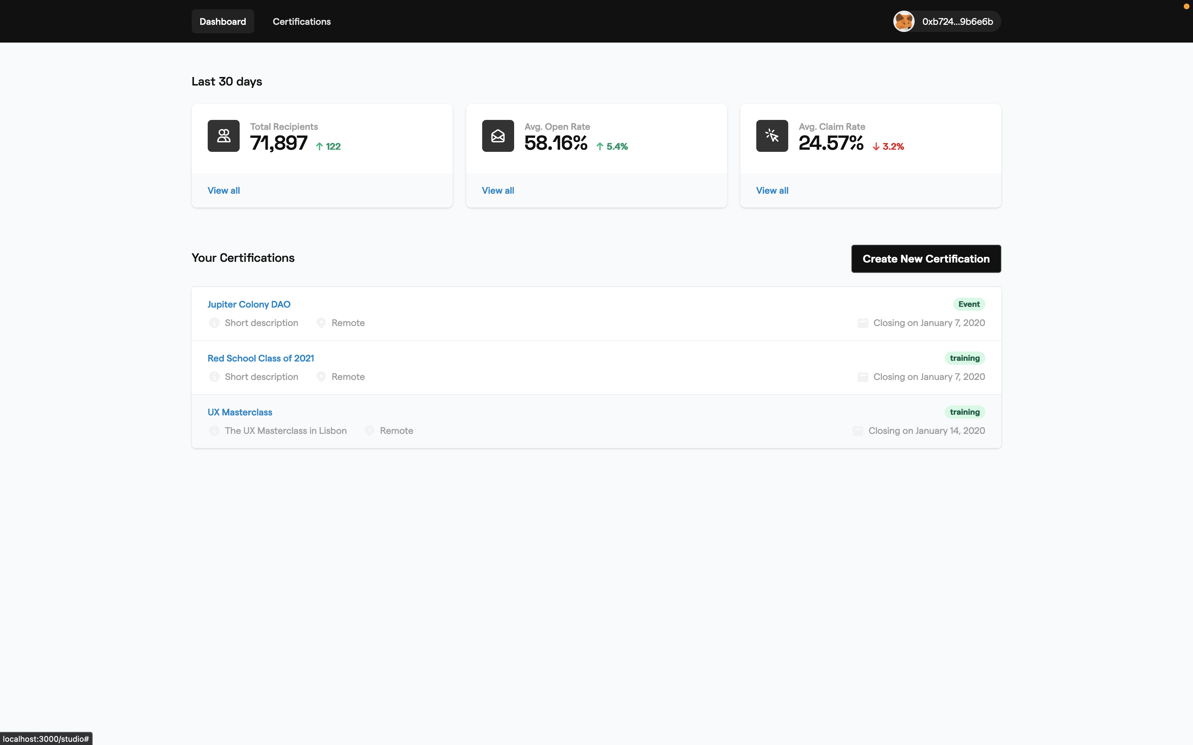
Task: Click 'Remote' in UX Masterclass row
Action: tap(396, 431)
